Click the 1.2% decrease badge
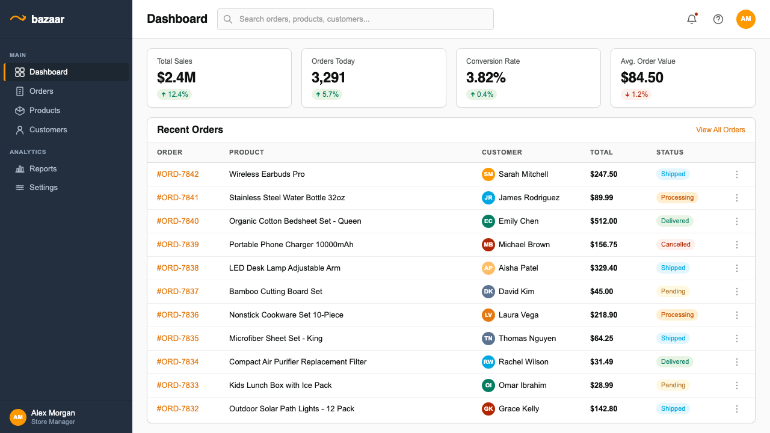The height and width of the screenshot is (433, 770). point(636,94)
